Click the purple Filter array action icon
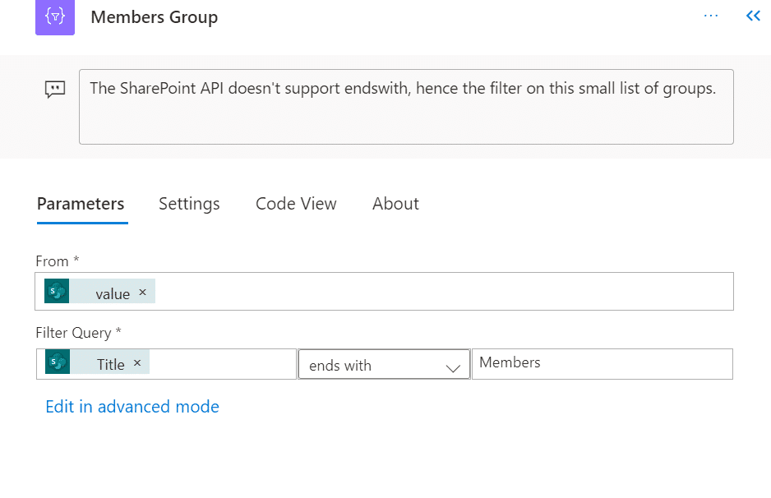Viewport: 771px width, 498px height. [55, 17]
